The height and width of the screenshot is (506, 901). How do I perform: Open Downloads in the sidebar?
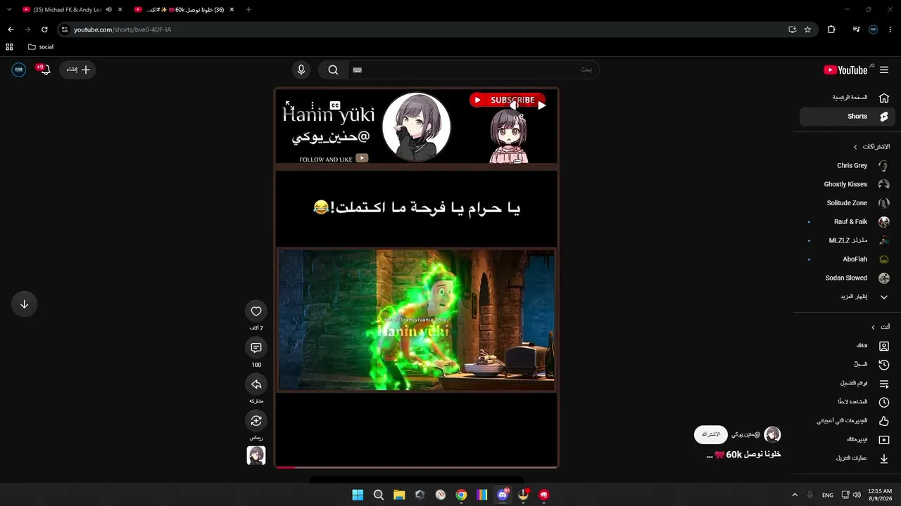pos(848,458)
